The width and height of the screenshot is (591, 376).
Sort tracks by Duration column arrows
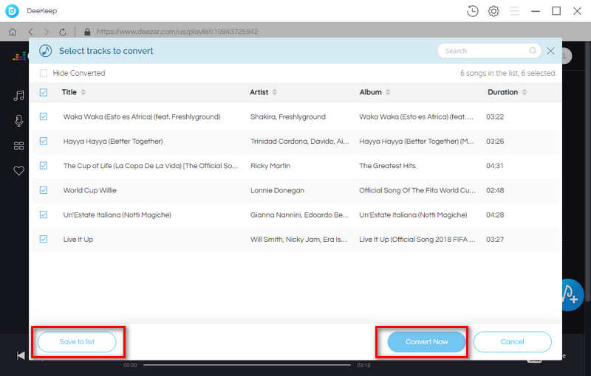point(525,92)
